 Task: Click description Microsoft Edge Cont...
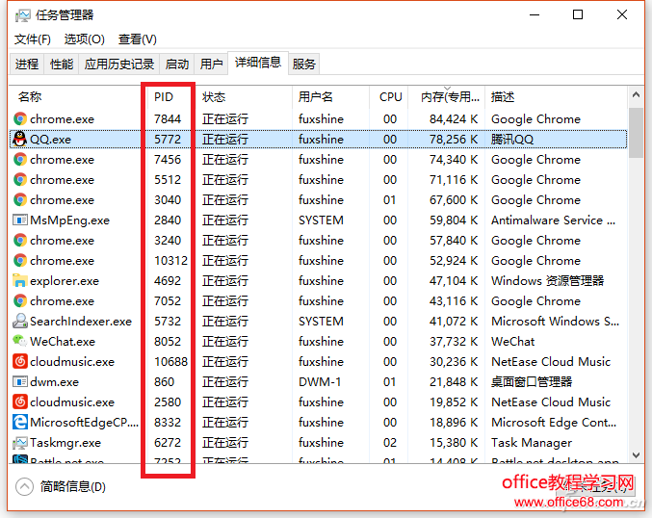(555, 423)
